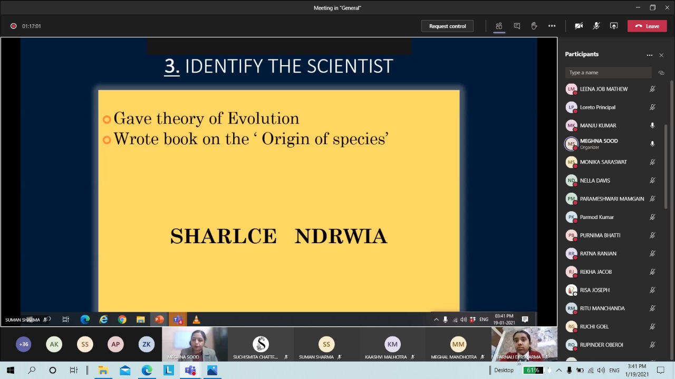The image size is (675, 379).
Task: Hide the participants list from toolbar
Action: (499, 26)
